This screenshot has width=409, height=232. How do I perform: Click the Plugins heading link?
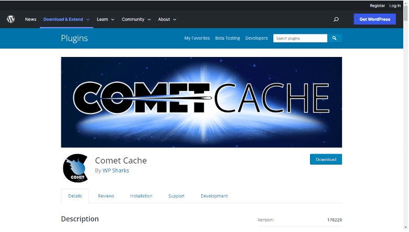(x=74, y=38)
